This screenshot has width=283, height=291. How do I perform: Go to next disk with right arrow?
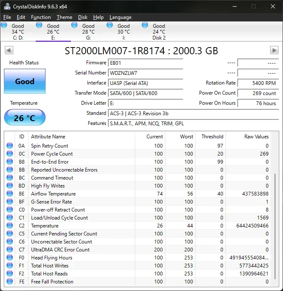pos(274,50)
